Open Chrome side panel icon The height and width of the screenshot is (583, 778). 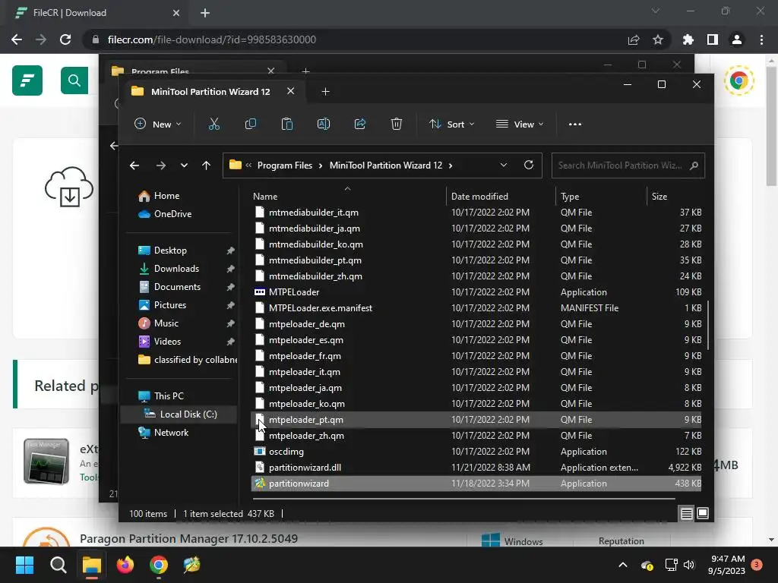[713, 39]
